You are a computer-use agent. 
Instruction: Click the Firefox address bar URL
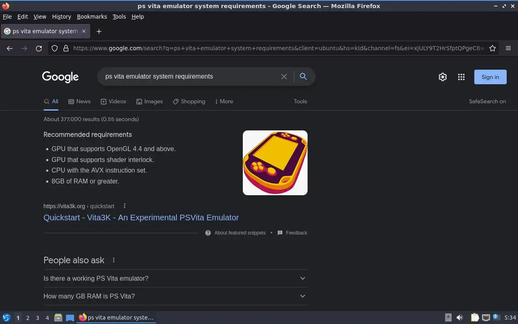point(278,48)
